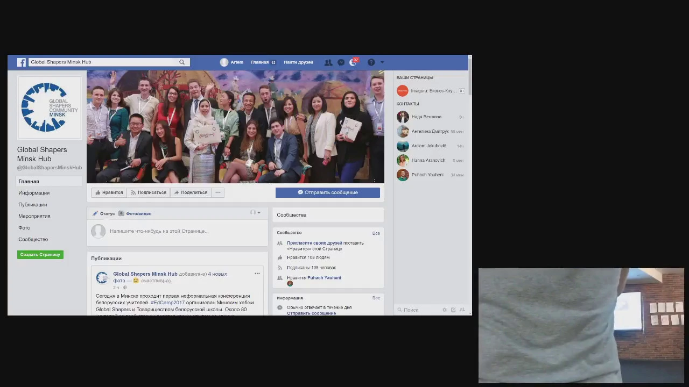The image size is (689, 387).
Task: Open Messenger icon in top bar
Action: 341,62
